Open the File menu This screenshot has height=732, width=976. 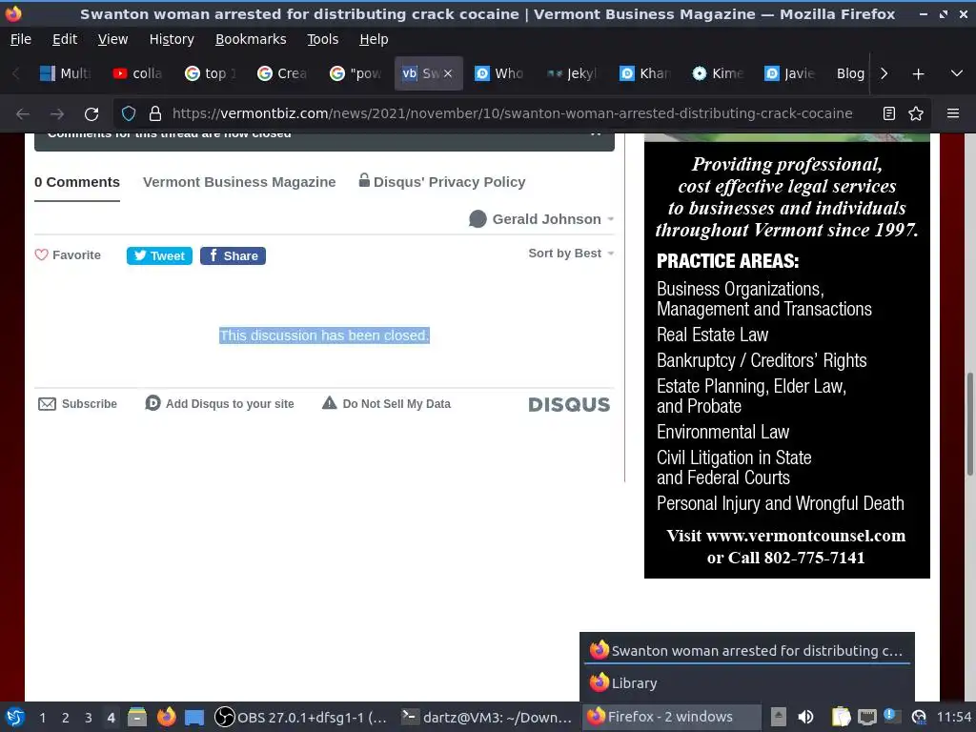(21, 39)
